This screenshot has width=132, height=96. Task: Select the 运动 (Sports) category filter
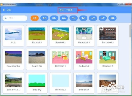tap(64, 18)
